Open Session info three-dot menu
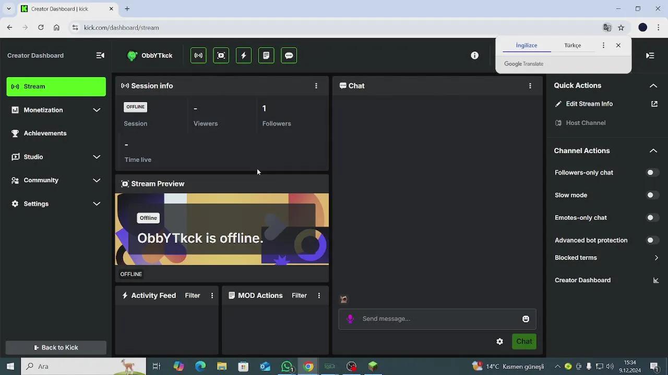The width and height of the screenshot is (668, 375). [316, 86]
